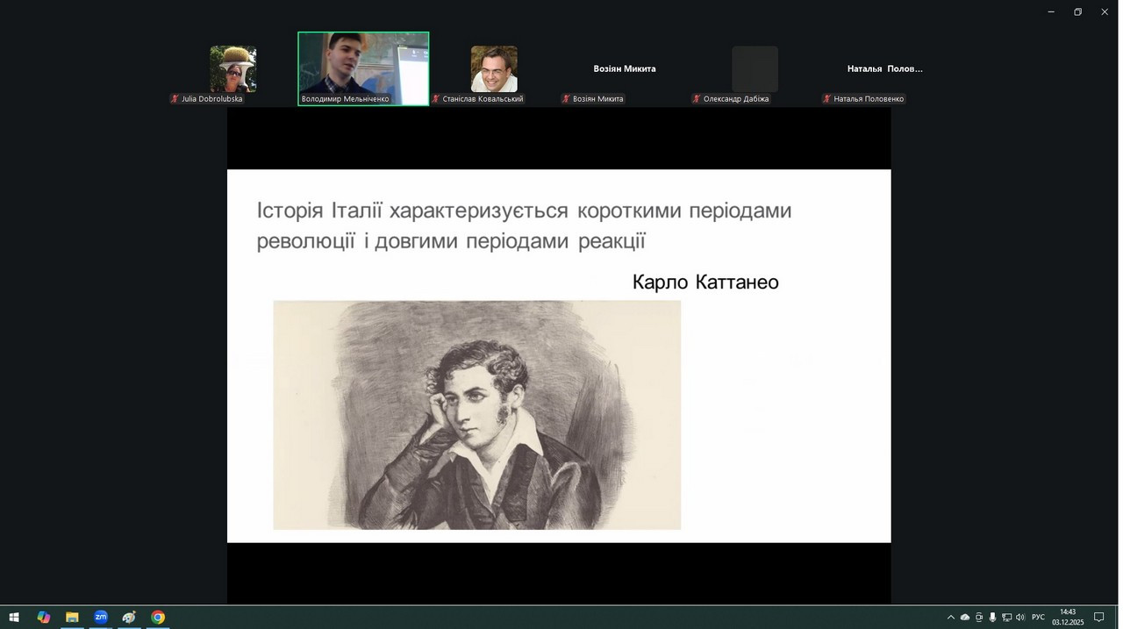Select Олександр Дабіжа participant tile
The image size is (1123, 629).
click(755, 69)
